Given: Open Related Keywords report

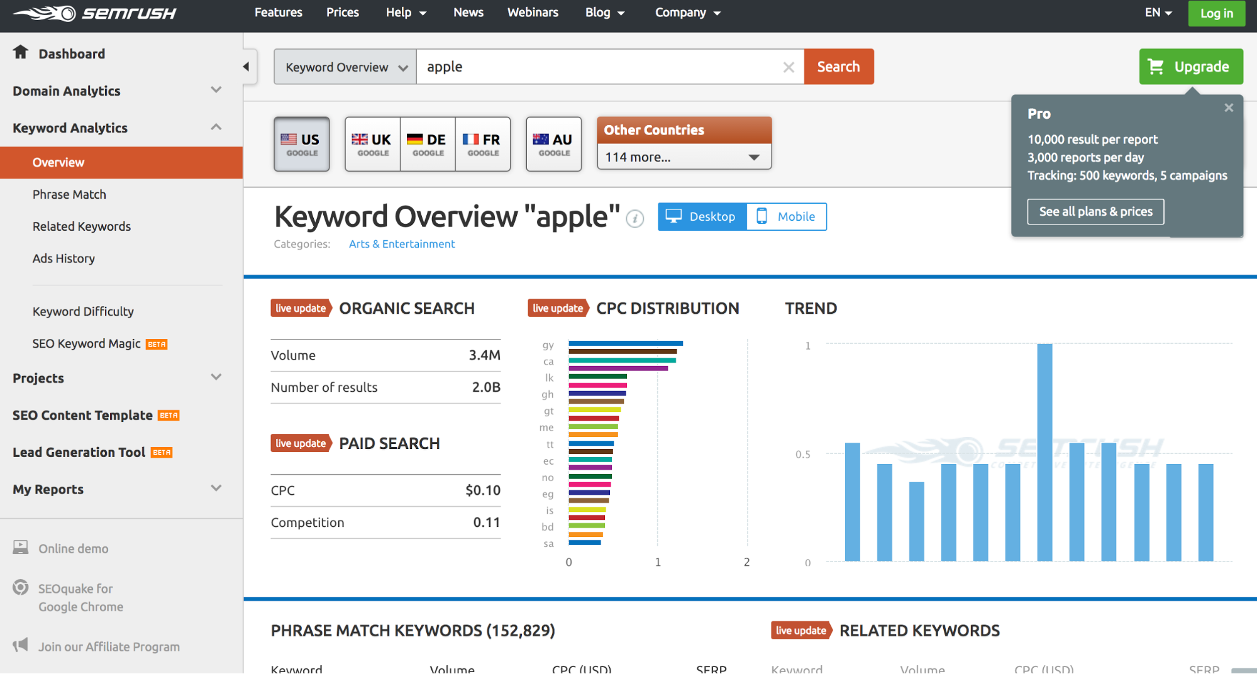Looking at the screenshot, I should (82, 226).
